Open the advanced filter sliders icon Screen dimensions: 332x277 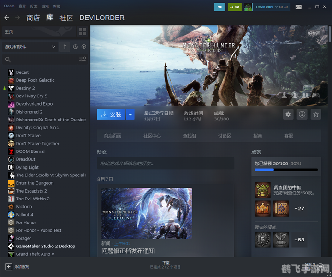pyautogui.click(x=83, y=59)
